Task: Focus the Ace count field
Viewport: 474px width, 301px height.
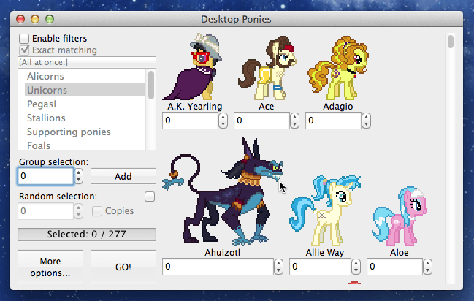Action: point(261,121)
